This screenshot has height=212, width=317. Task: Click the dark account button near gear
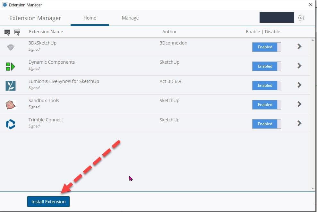tap(277, 17)
